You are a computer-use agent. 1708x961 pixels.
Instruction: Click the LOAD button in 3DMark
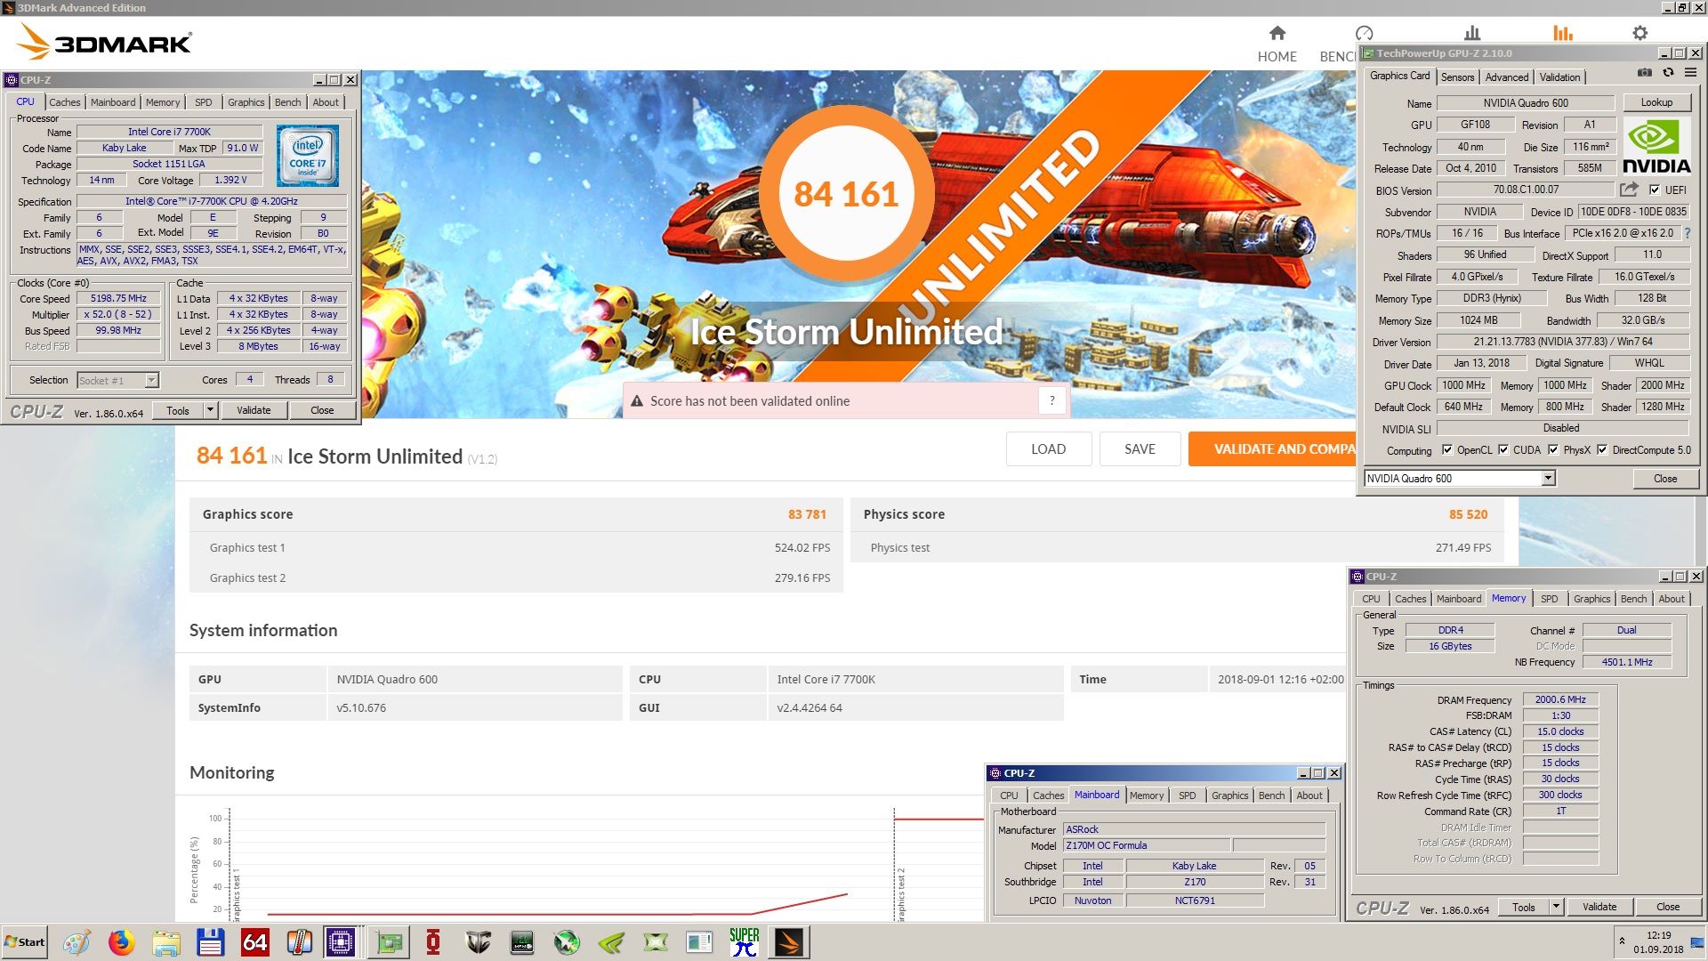click(x=1048, y=449)
